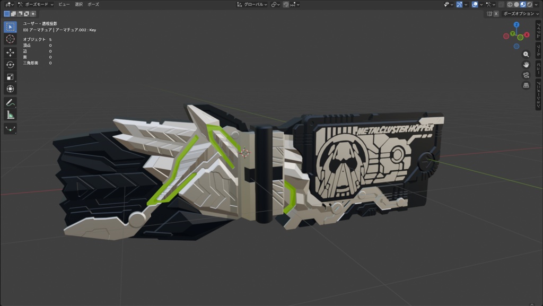543x306 pixels.
Task: Open the アイテム sidebar tab
Action: [x=539, y=30]
